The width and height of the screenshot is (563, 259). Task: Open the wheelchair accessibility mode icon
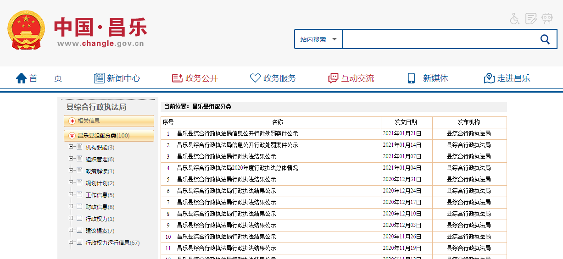pos(515,19)
